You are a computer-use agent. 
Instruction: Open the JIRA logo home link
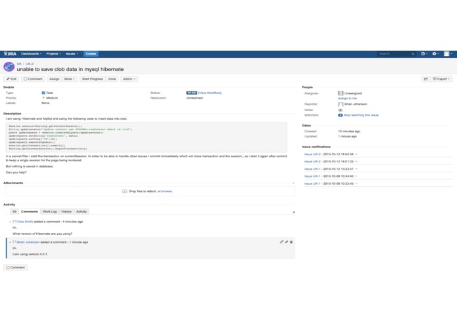click(x=10, y=54)
